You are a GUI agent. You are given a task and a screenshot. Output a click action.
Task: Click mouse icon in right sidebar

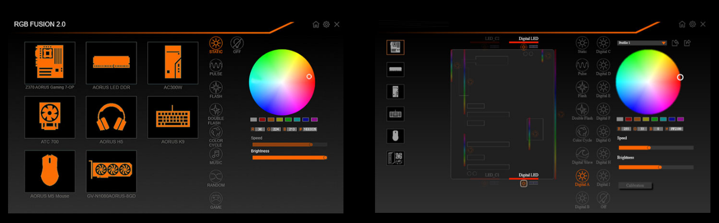395,136
